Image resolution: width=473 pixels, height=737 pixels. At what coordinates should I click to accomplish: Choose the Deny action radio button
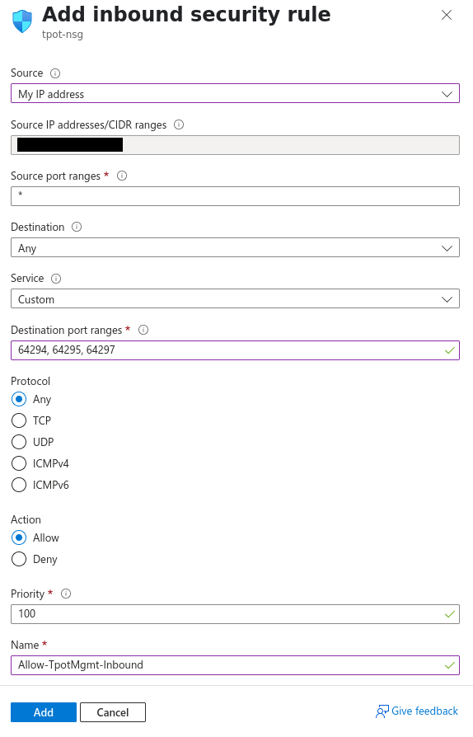tap(19, 559)
